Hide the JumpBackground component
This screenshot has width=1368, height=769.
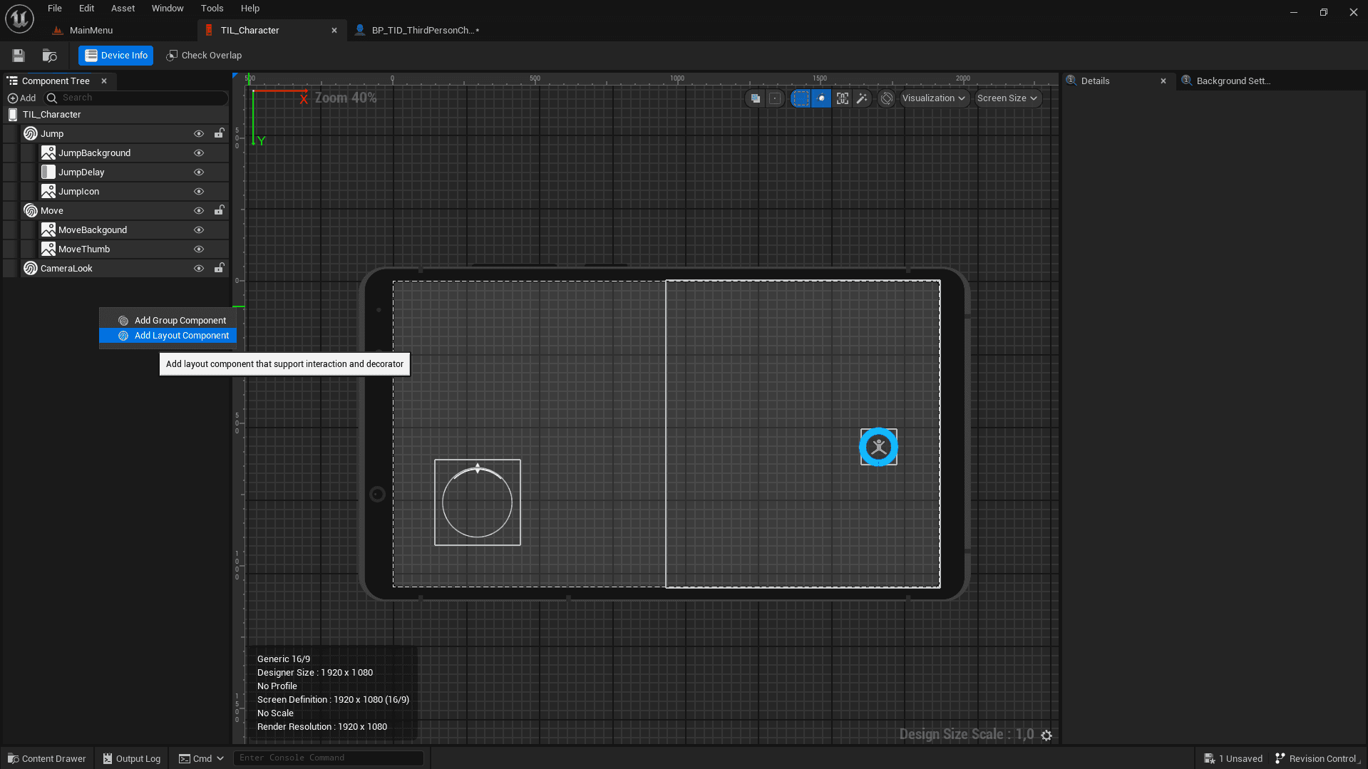coord(199,153)
